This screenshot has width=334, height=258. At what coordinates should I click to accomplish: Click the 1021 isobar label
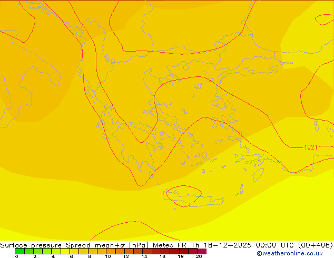click(311, 147)
